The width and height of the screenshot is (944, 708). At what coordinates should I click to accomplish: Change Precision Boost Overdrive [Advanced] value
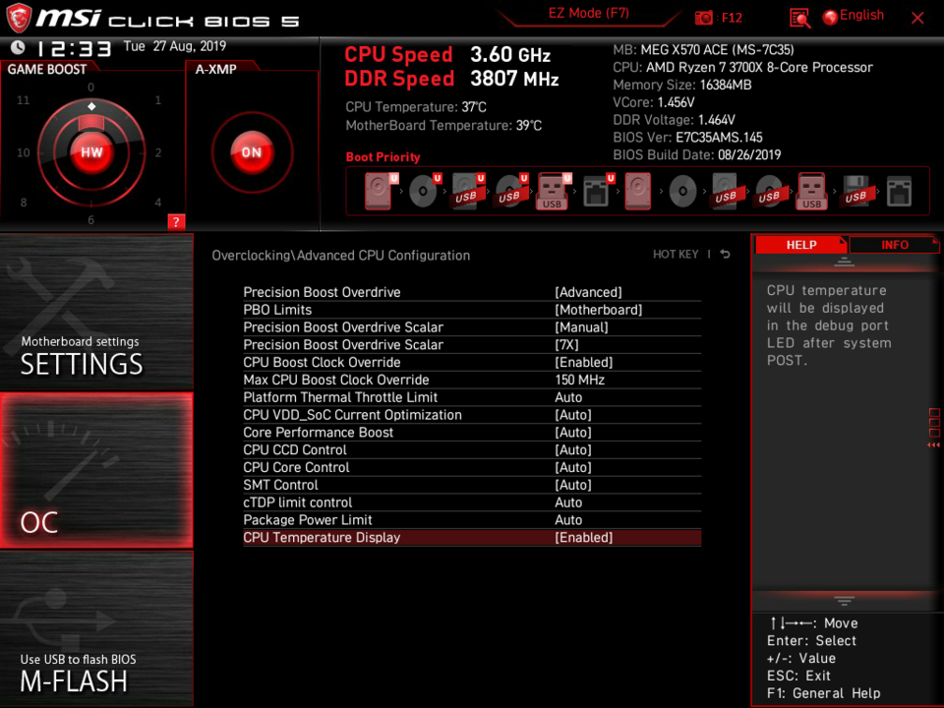click(x=588, y=292)
